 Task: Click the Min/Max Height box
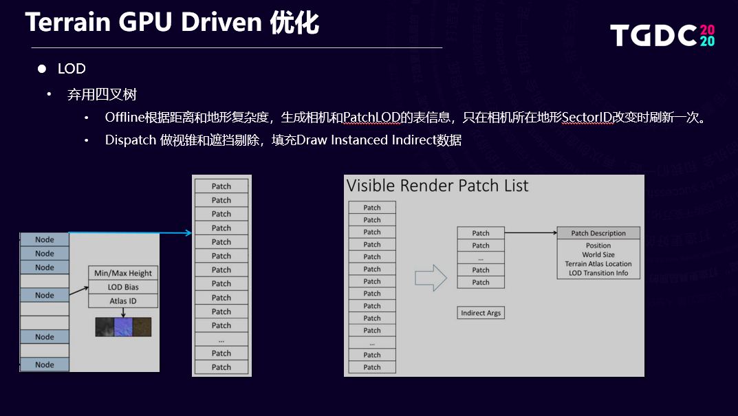[x=123, y=273]
